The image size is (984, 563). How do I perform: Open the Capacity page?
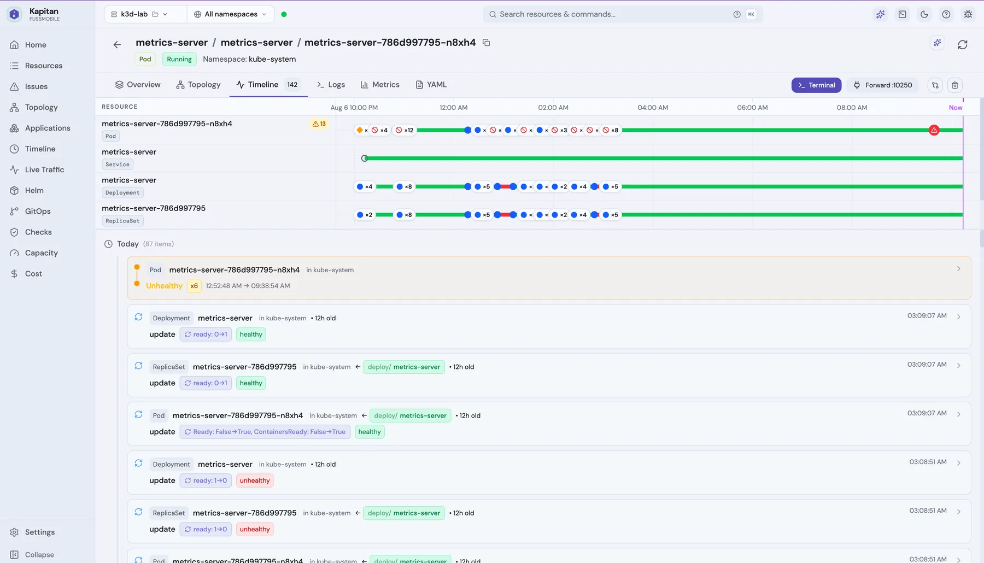41,253
